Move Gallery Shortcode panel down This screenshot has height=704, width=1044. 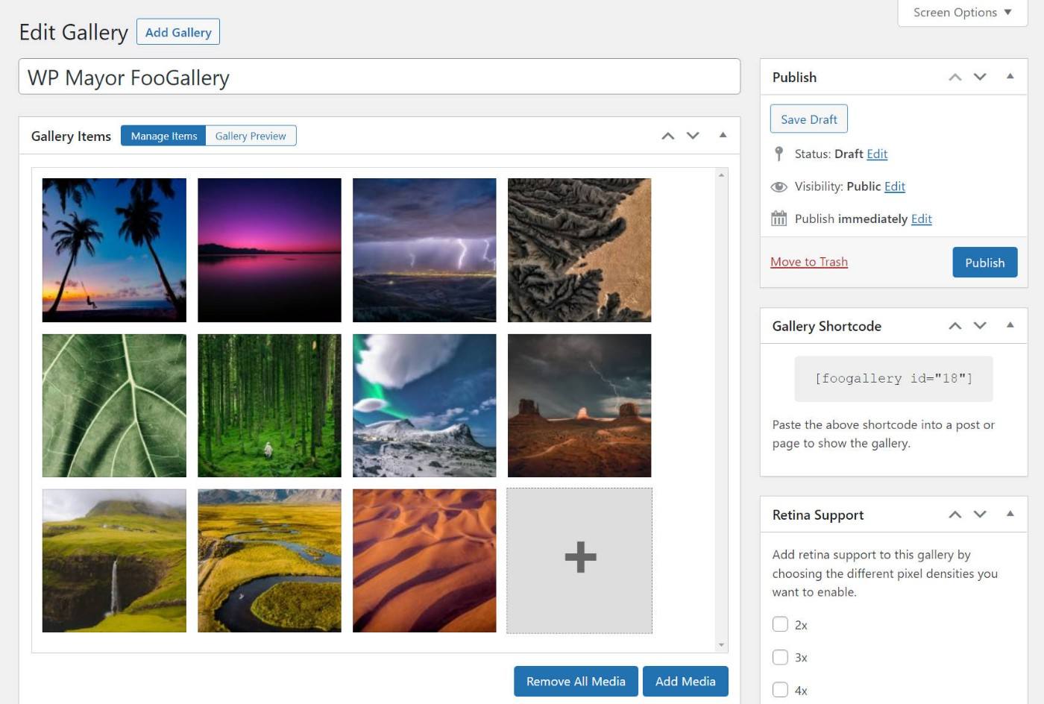pos(980,326)
